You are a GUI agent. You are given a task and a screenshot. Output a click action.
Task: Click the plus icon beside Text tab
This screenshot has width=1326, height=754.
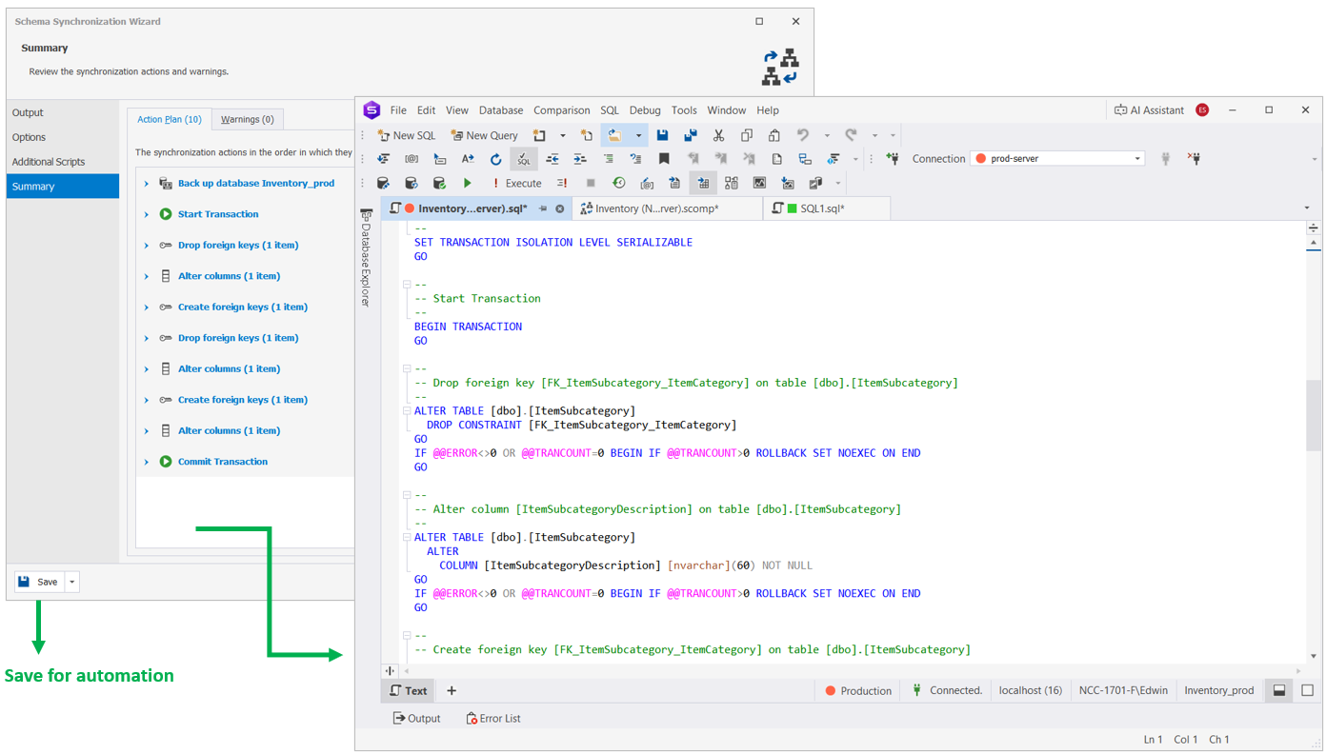[452, 691]
